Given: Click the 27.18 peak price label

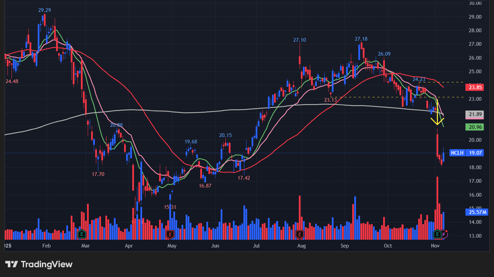Looking at the screenshot, I should tap(361, 39).
